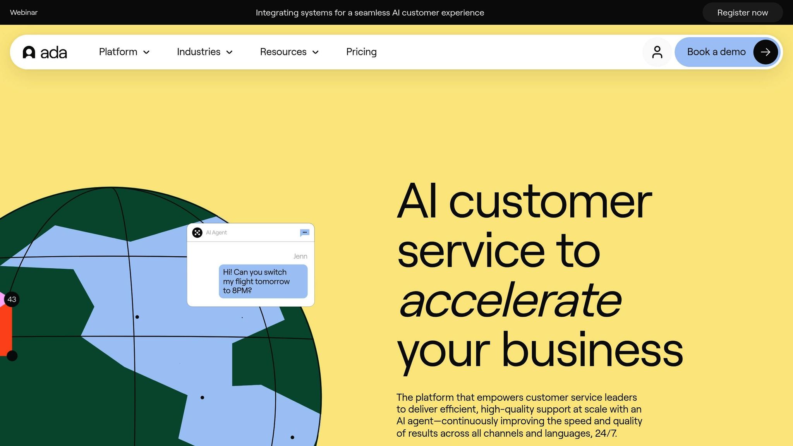Viewport: 793px width, 446px height.
Task: Click the arrow circle in Book a demo
Action: [766, 52]
